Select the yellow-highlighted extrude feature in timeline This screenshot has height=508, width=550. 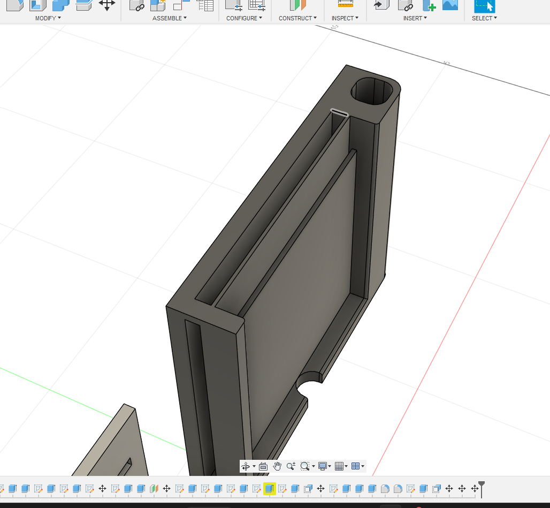pyautogui.click(x=270, y=488)
